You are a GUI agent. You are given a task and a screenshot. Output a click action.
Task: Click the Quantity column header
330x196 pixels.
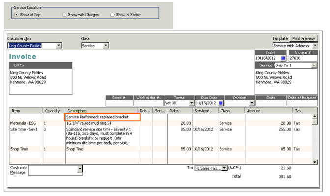click(x=54, y=111)
